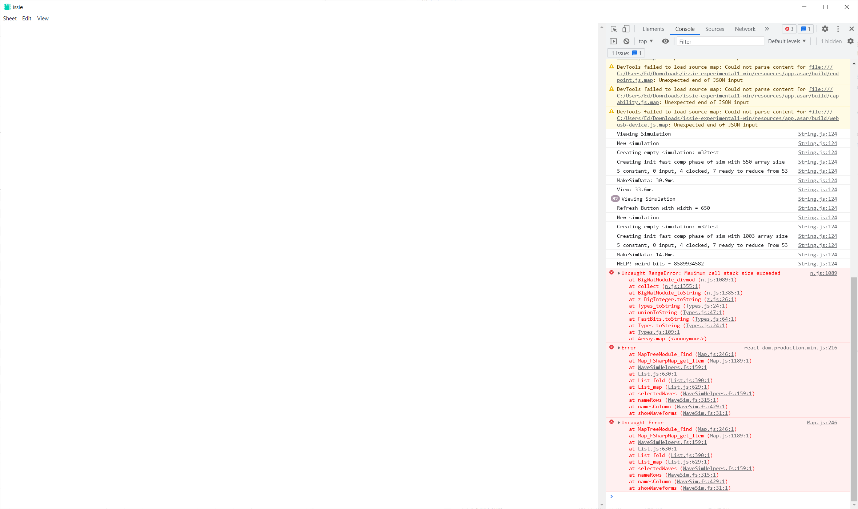The height and width of the screenshot is (509, 858).
Task: Show the 3 console errors
Action: 789,29
